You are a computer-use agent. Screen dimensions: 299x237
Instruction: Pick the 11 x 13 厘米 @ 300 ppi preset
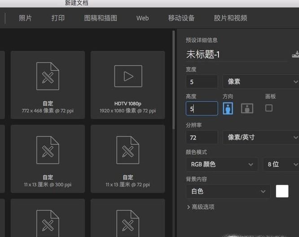click(x=48, y=158)
